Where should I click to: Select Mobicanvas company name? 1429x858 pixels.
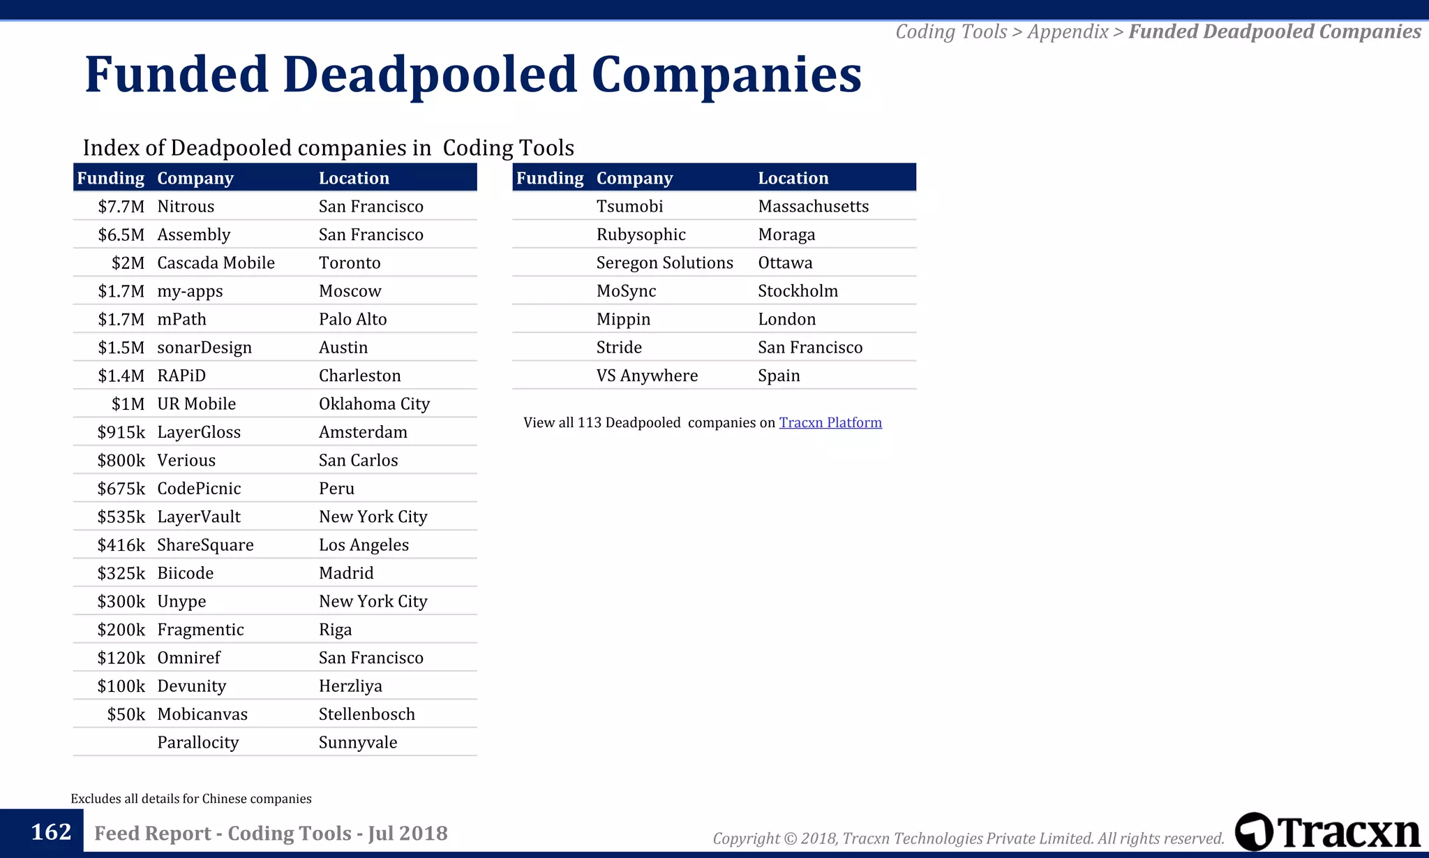pyautogui.click(x=202, y=714)
